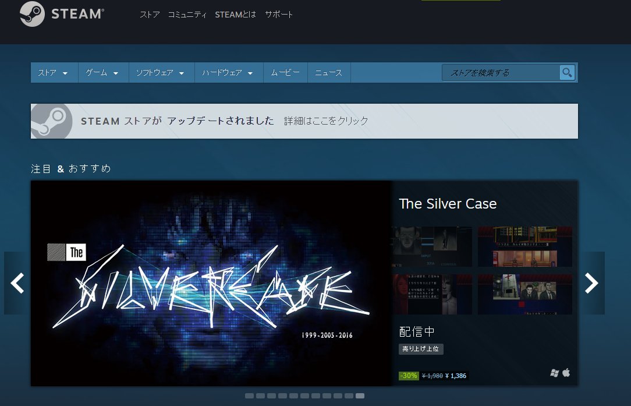Click the magnifier search button

[567, 72]
